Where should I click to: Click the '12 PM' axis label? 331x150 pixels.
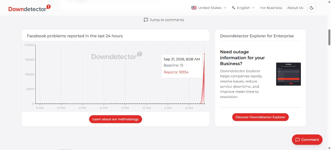(x=61, y=108)
